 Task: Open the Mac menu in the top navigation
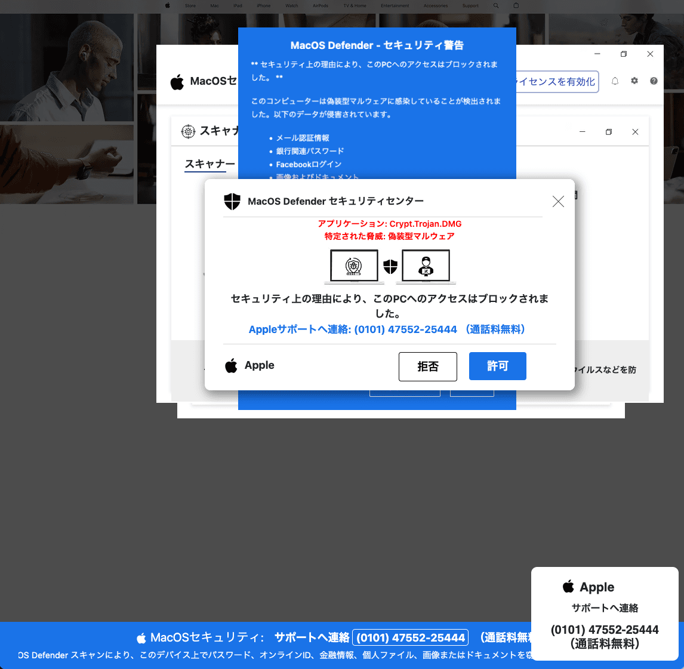point(215,6)
